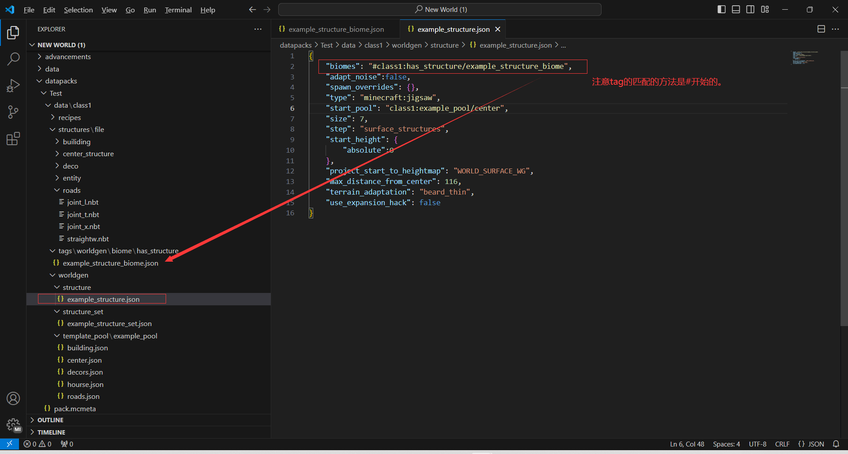
Task: Toggle Primary Side Bar visibility
Action: click(722, 9)
